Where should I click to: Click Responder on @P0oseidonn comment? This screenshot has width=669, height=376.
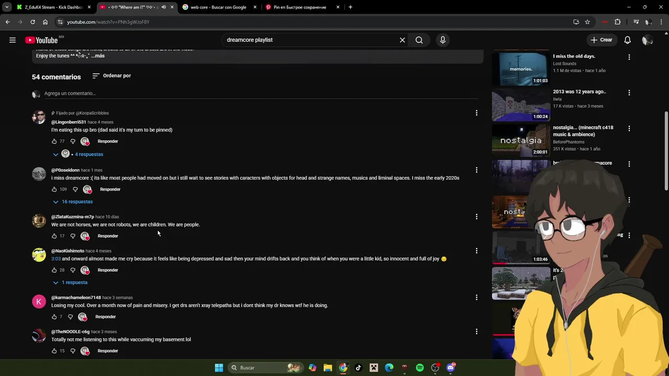[x=110, y=190]
